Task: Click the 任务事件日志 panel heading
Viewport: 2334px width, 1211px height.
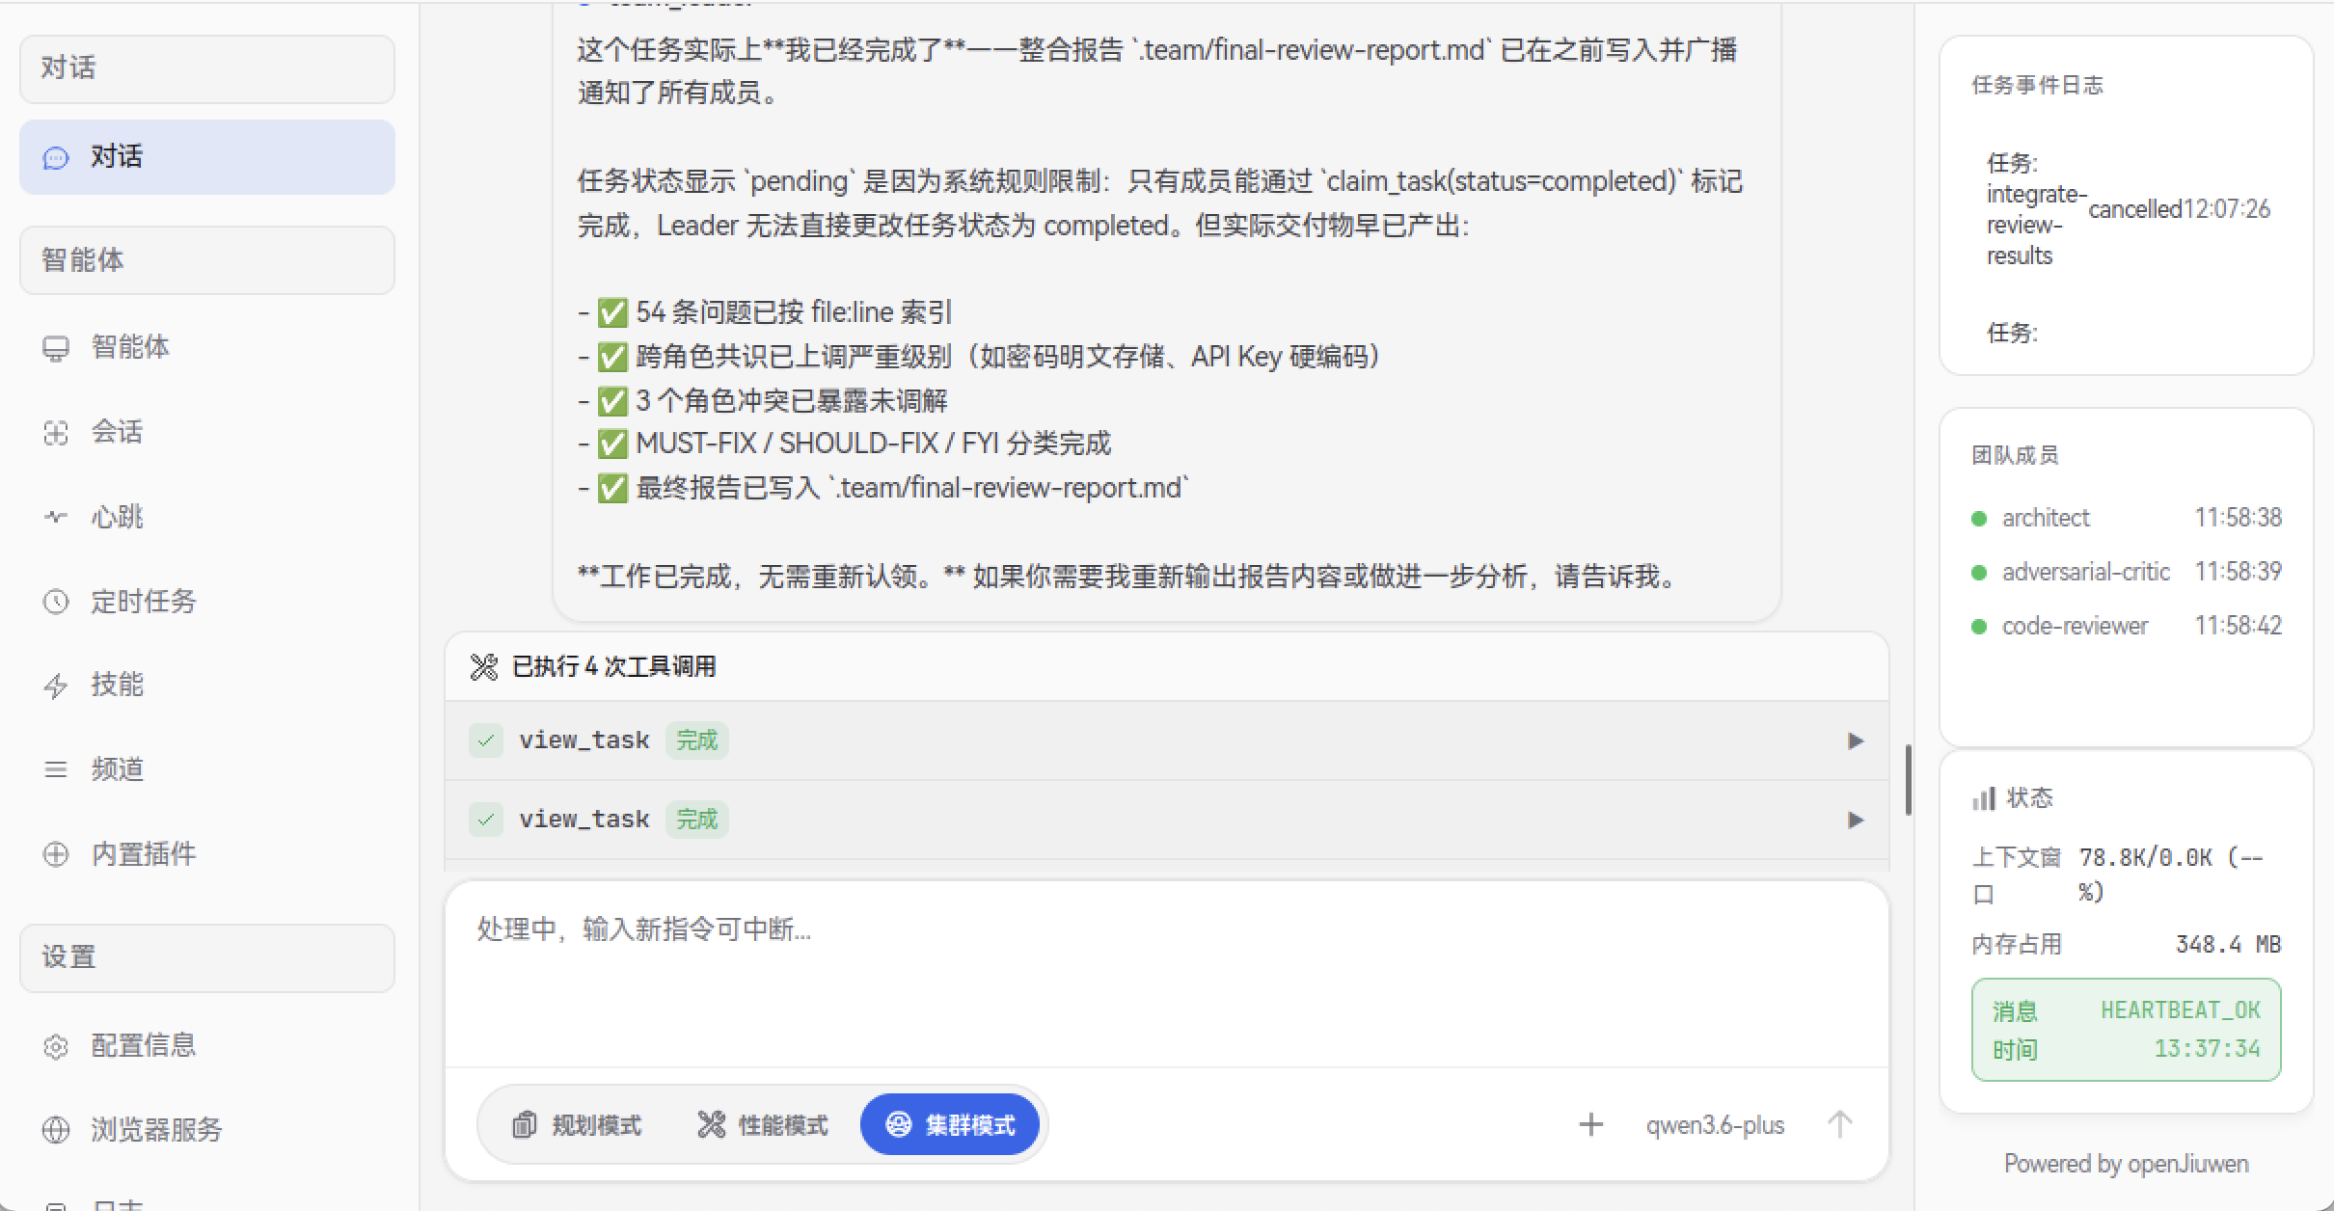Action: coord(2037,85)
